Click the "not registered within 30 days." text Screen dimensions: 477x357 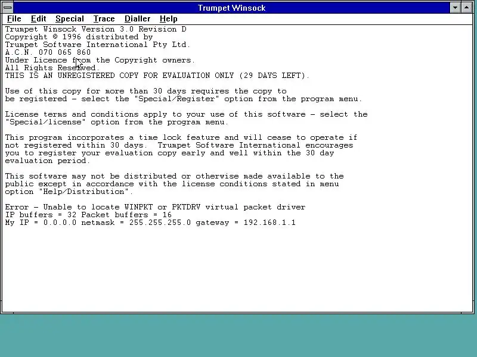76,145
